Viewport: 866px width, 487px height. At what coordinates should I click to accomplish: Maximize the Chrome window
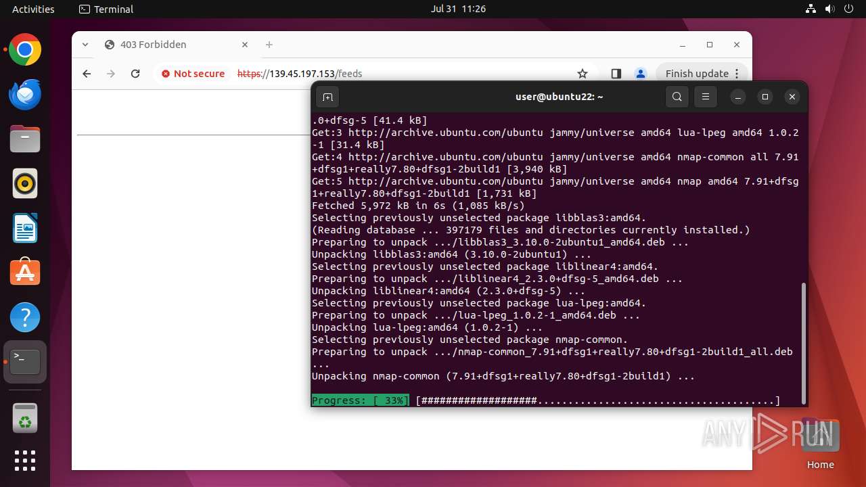point(710,45)
